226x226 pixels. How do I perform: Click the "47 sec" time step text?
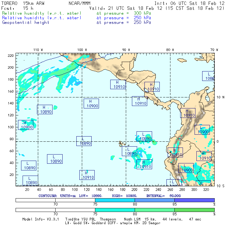pyautogui.click(x=195, y=219)
